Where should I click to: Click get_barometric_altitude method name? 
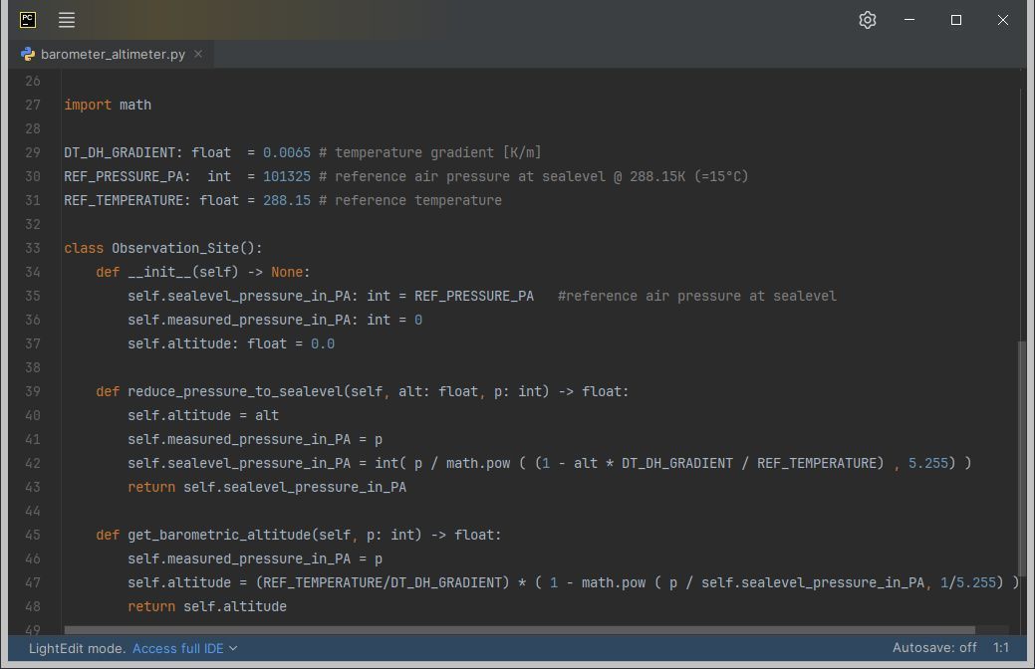[x=219, y=535]
